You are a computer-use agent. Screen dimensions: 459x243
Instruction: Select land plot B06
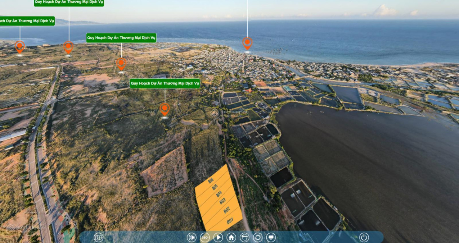[x=211, y=180]
